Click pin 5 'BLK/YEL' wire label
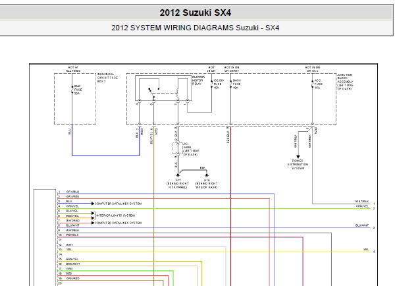Screen dimensions: 395x286 pyautogui.click(x=72, y=211)
